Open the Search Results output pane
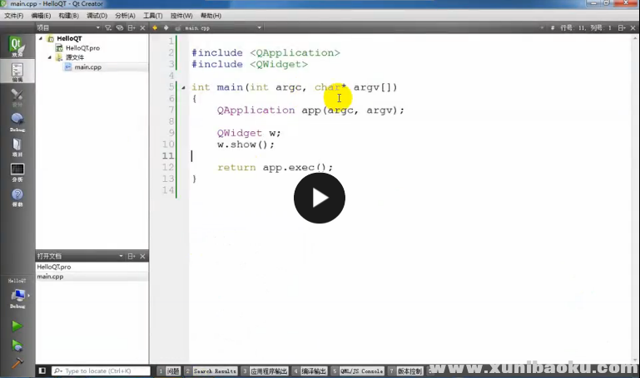This screenshot has height=378, width=640. [213, 371]
